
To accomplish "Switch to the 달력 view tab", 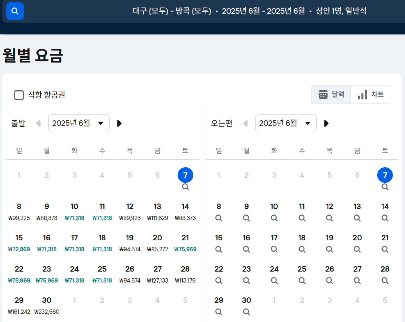I will pyautogui.click(x=331, y=94).
